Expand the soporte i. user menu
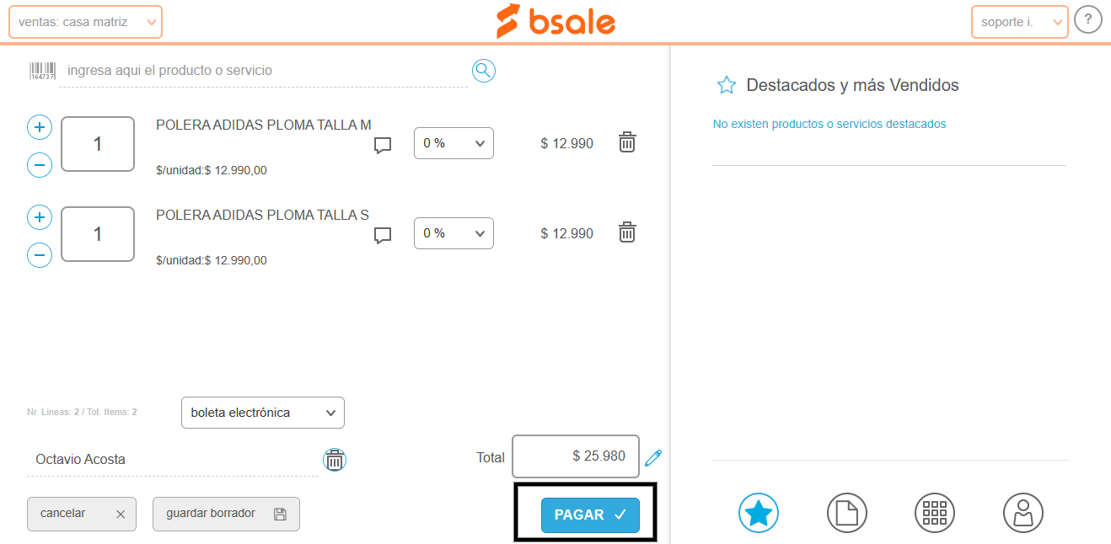1111x544 pixels. pyautogui.click(x=1020, y=22)
